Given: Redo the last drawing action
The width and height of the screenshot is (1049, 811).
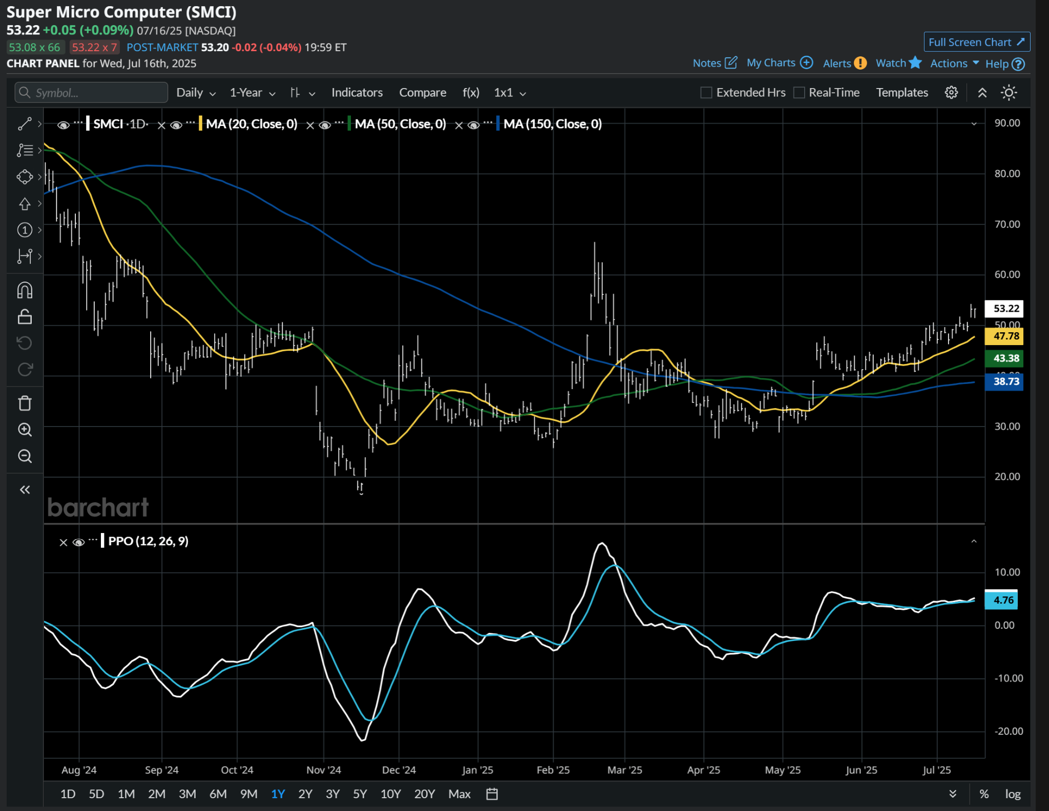Looking at the screenshot, I should pos(25,369).
